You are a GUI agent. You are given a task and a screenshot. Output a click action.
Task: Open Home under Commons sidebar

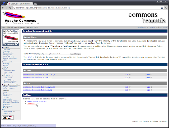point(5,92)
